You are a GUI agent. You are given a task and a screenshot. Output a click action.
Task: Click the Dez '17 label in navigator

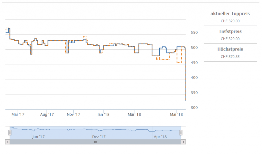pos(99,137)
